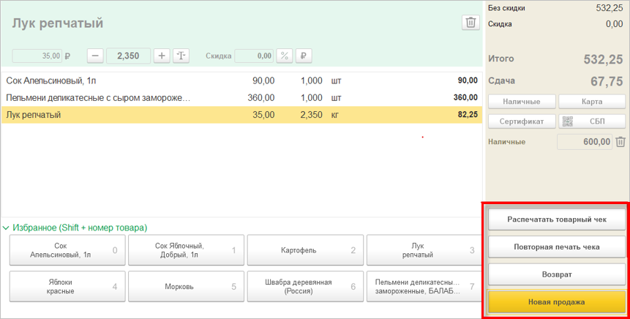Delete the selected item with the trash icon
The image size is (630, 319).
pos(470,23)
